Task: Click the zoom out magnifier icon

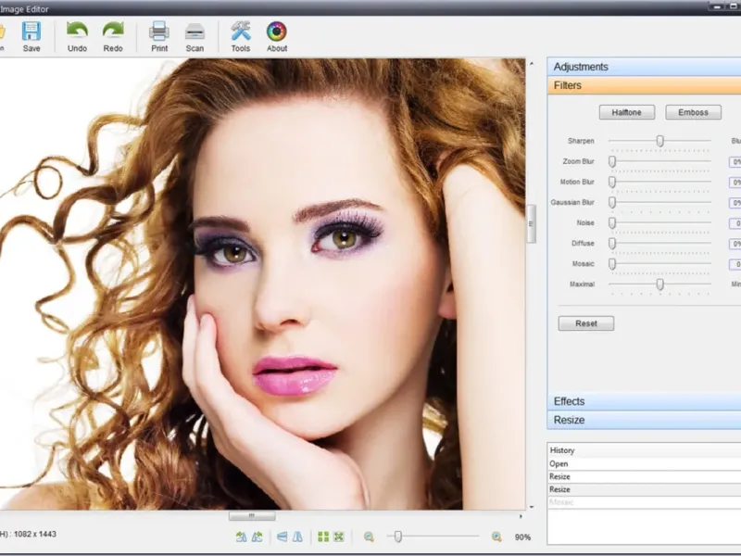Action: point(369,537)
